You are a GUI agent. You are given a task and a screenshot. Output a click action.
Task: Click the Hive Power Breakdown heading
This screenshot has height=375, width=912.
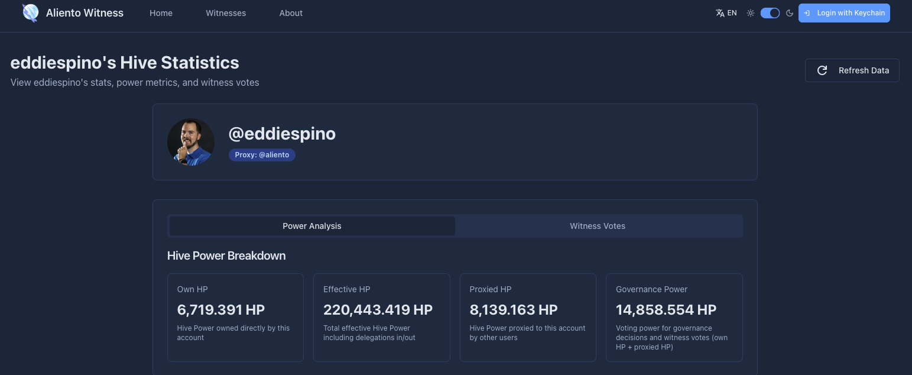click(x=226, y=256)
